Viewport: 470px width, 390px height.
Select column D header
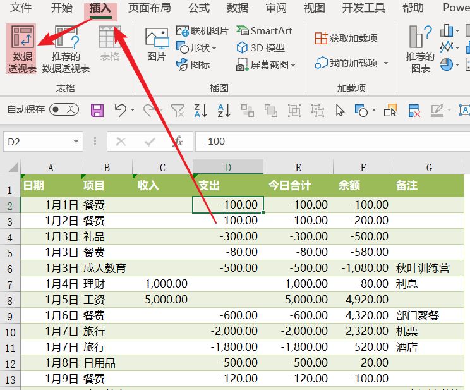(228, 167)
